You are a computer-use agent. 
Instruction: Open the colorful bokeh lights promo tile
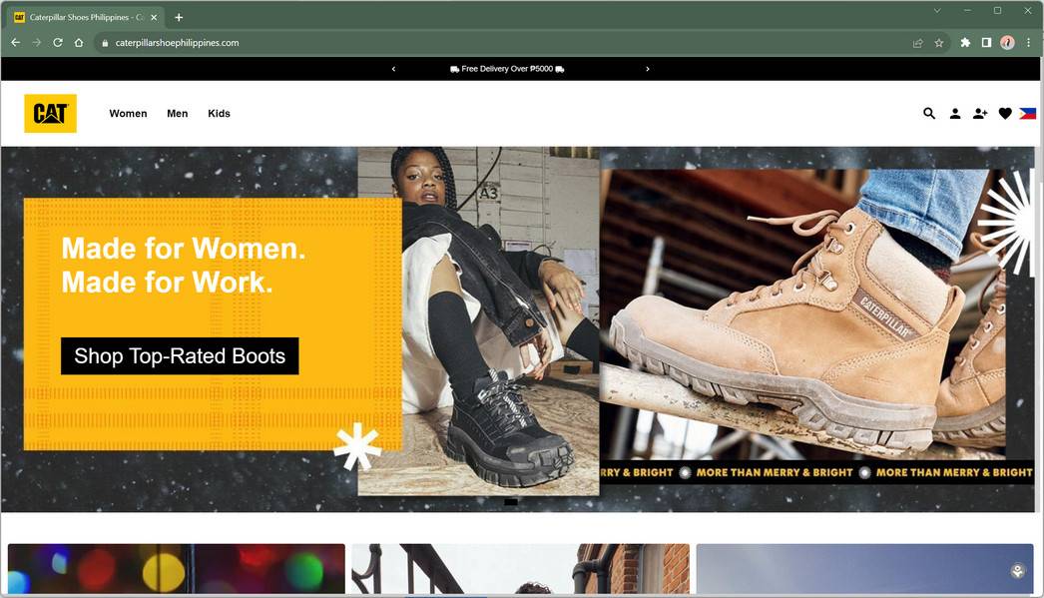177,569
